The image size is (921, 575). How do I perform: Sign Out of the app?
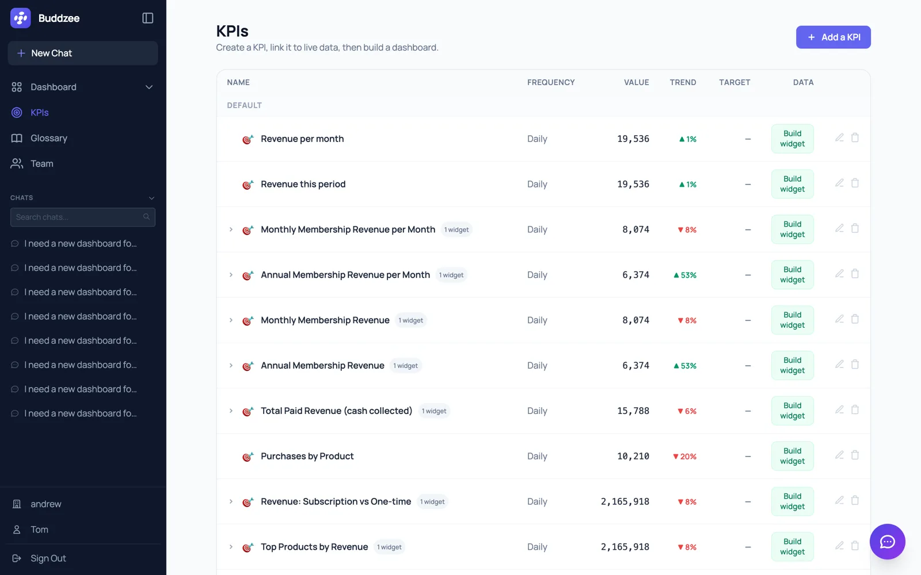click(83, 558)
